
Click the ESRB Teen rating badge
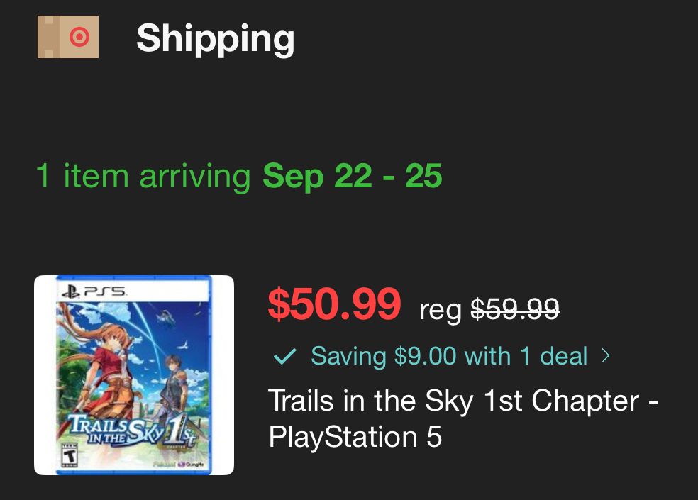[70, 453]
